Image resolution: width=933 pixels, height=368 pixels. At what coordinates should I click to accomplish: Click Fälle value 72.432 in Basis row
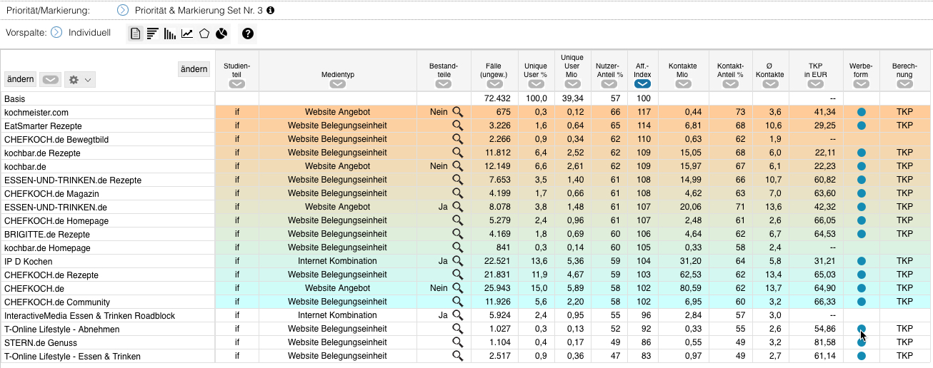(x=497, y=98)
